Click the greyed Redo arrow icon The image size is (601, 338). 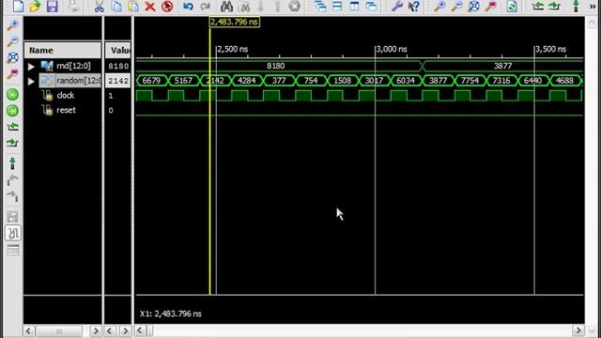[206, 7]
